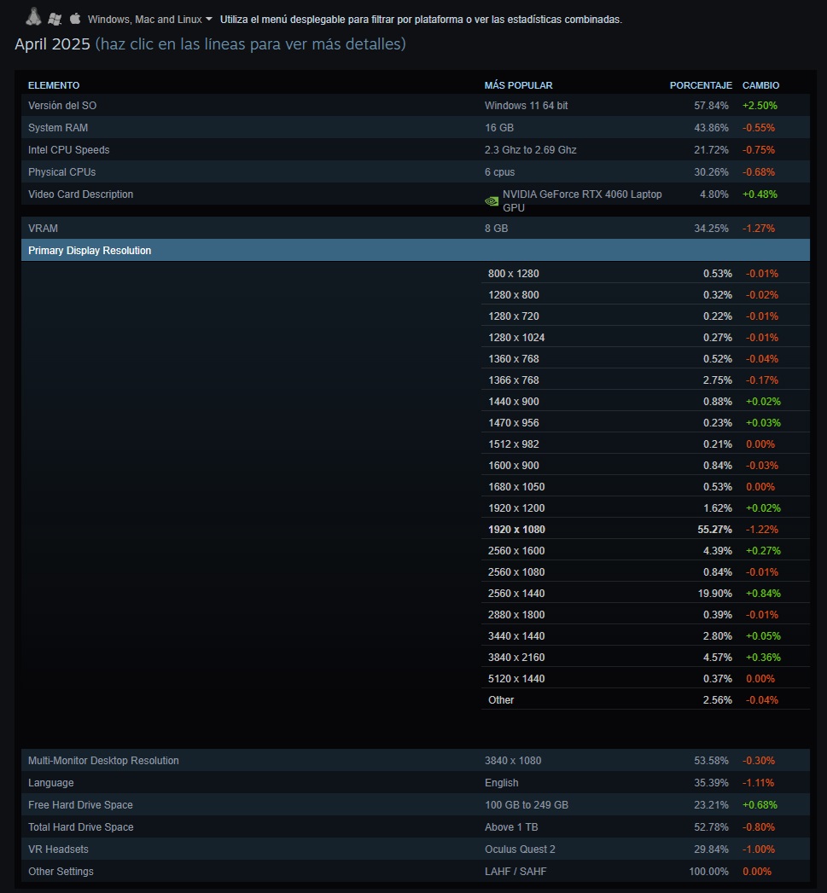Select the 2560 x 1440 resolution entry
Screen dimensions: 827x893
(x=516, y=594)
